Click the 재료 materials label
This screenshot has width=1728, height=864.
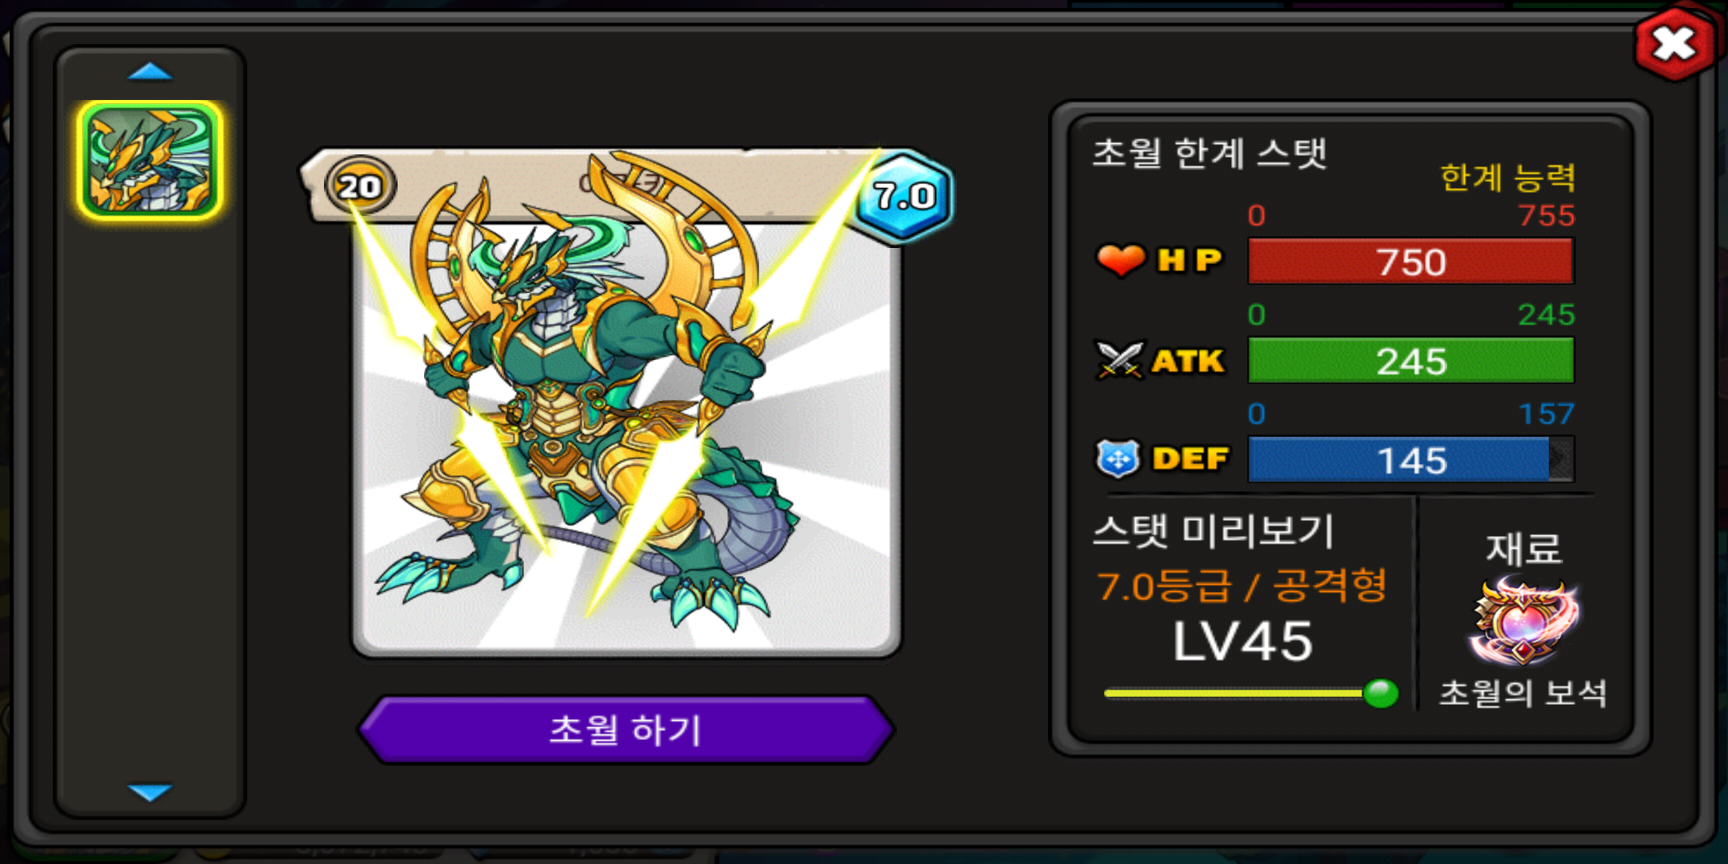click(1523, 550)
